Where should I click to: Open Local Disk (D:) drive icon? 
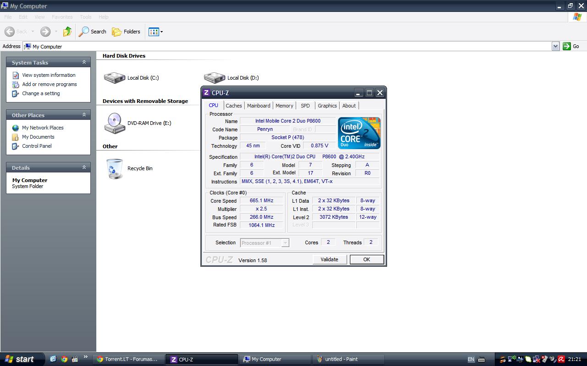(215, 78)
